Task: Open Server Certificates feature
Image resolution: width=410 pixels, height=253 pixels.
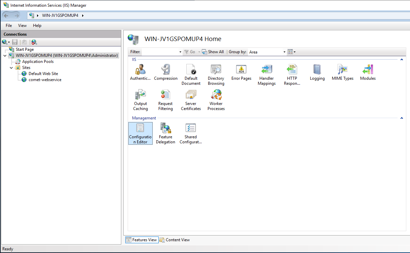Action: point(191,100)
